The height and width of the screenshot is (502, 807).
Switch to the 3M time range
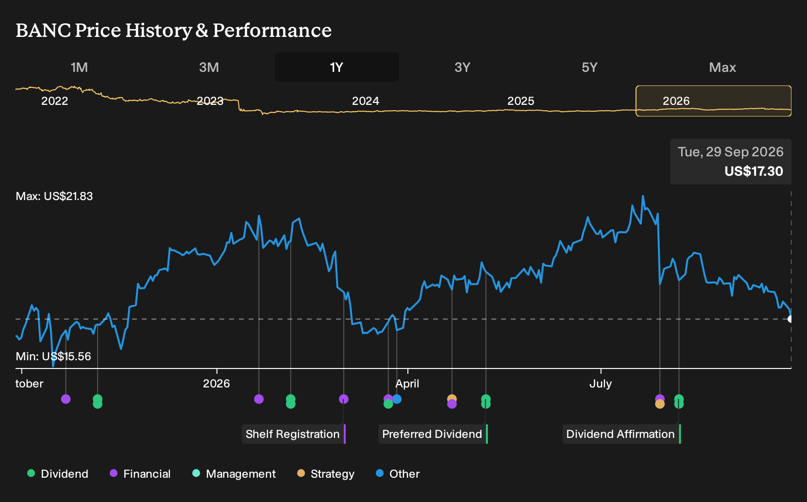tap(209, 67)
